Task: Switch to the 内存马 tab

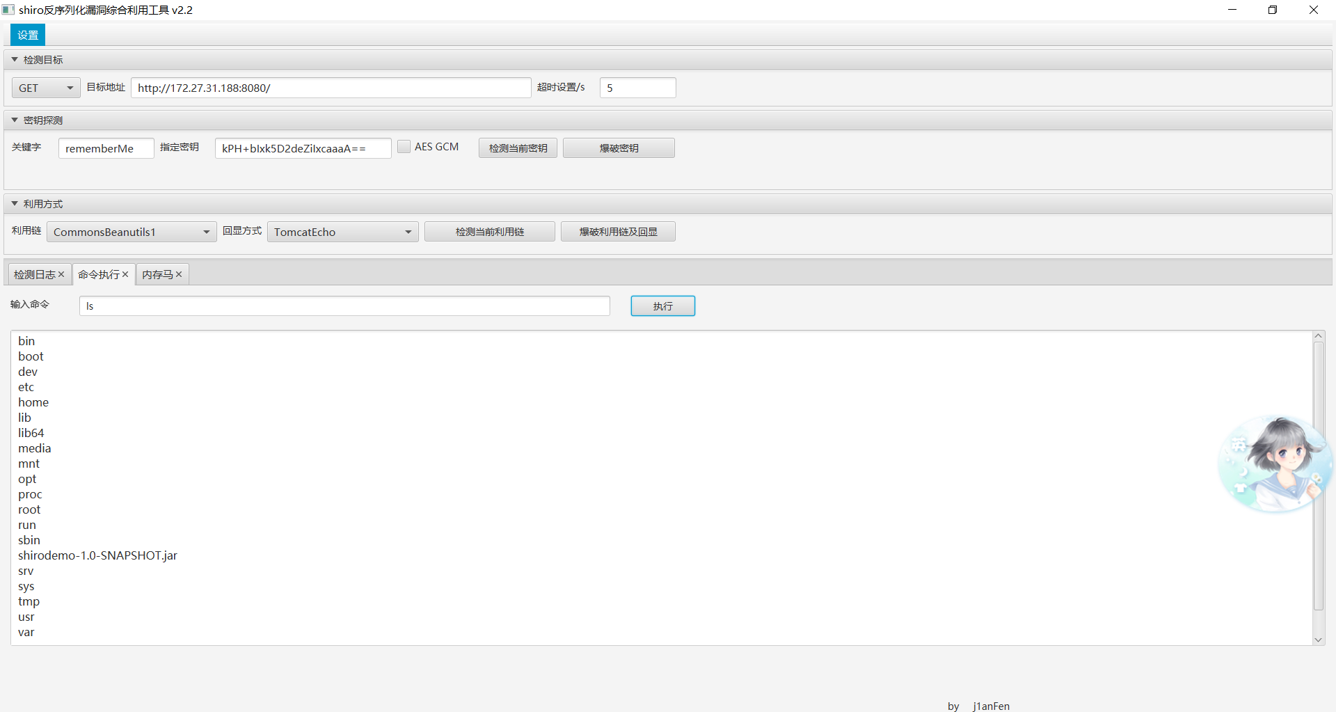Action: pos(157,275)
